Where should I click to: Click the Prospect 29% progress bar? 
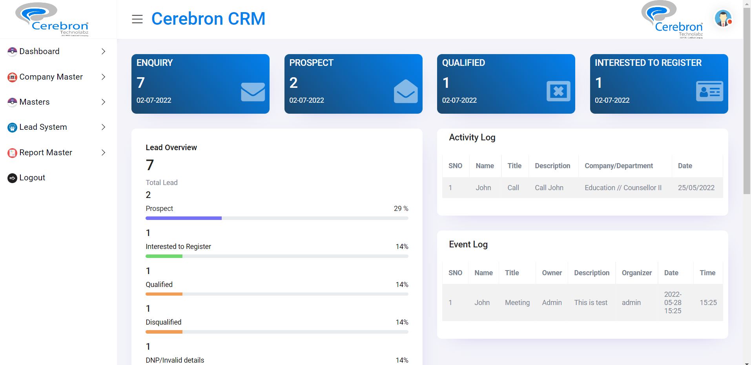(277, 218)
